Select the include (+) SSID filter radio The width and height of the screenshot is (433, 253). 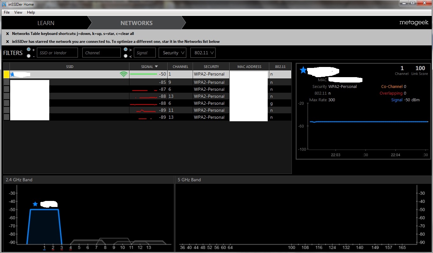(x=29, y=50)
